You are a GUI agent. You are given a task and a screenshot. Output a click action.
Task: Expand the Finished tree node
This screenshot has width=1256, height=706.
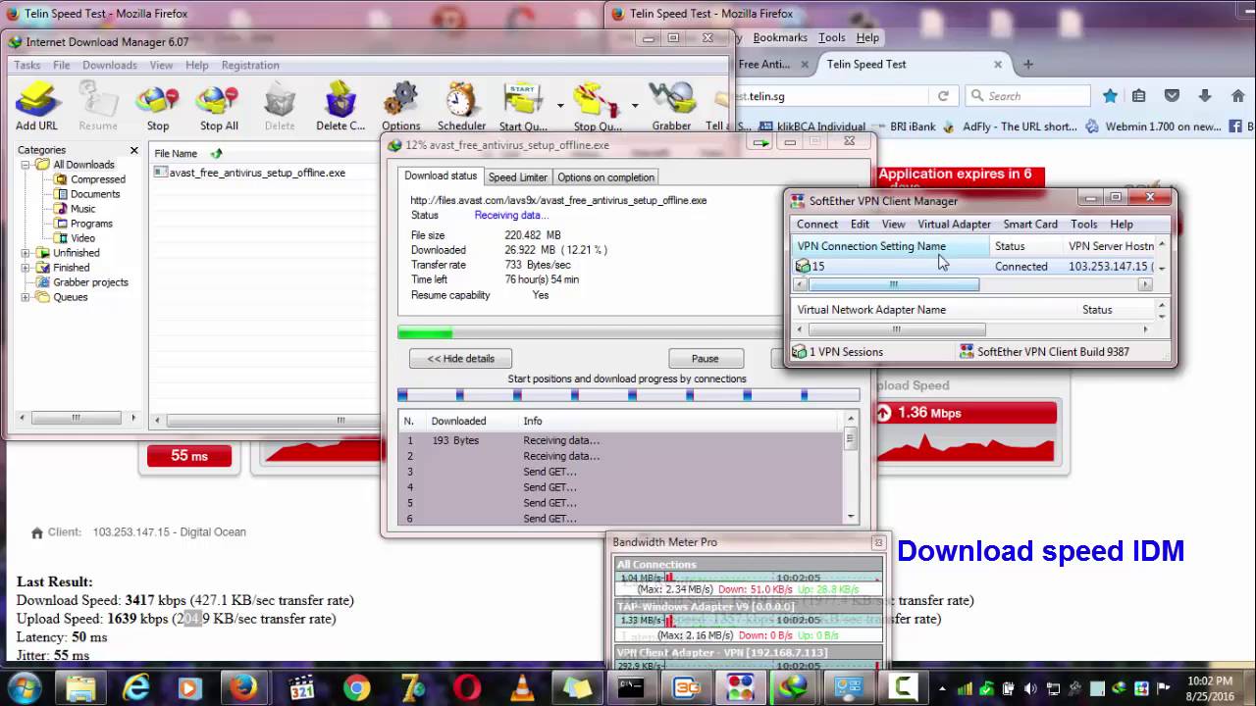26,268
